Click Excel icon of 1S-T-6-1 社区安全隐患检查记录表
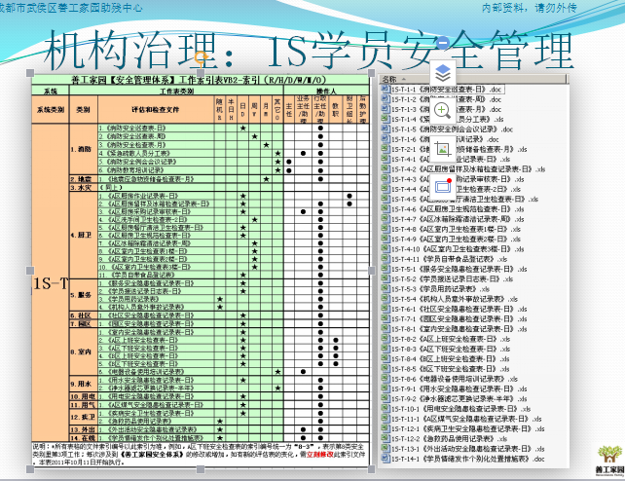The height and width of the screenshot is (481, 625). (x=386, y=309)
